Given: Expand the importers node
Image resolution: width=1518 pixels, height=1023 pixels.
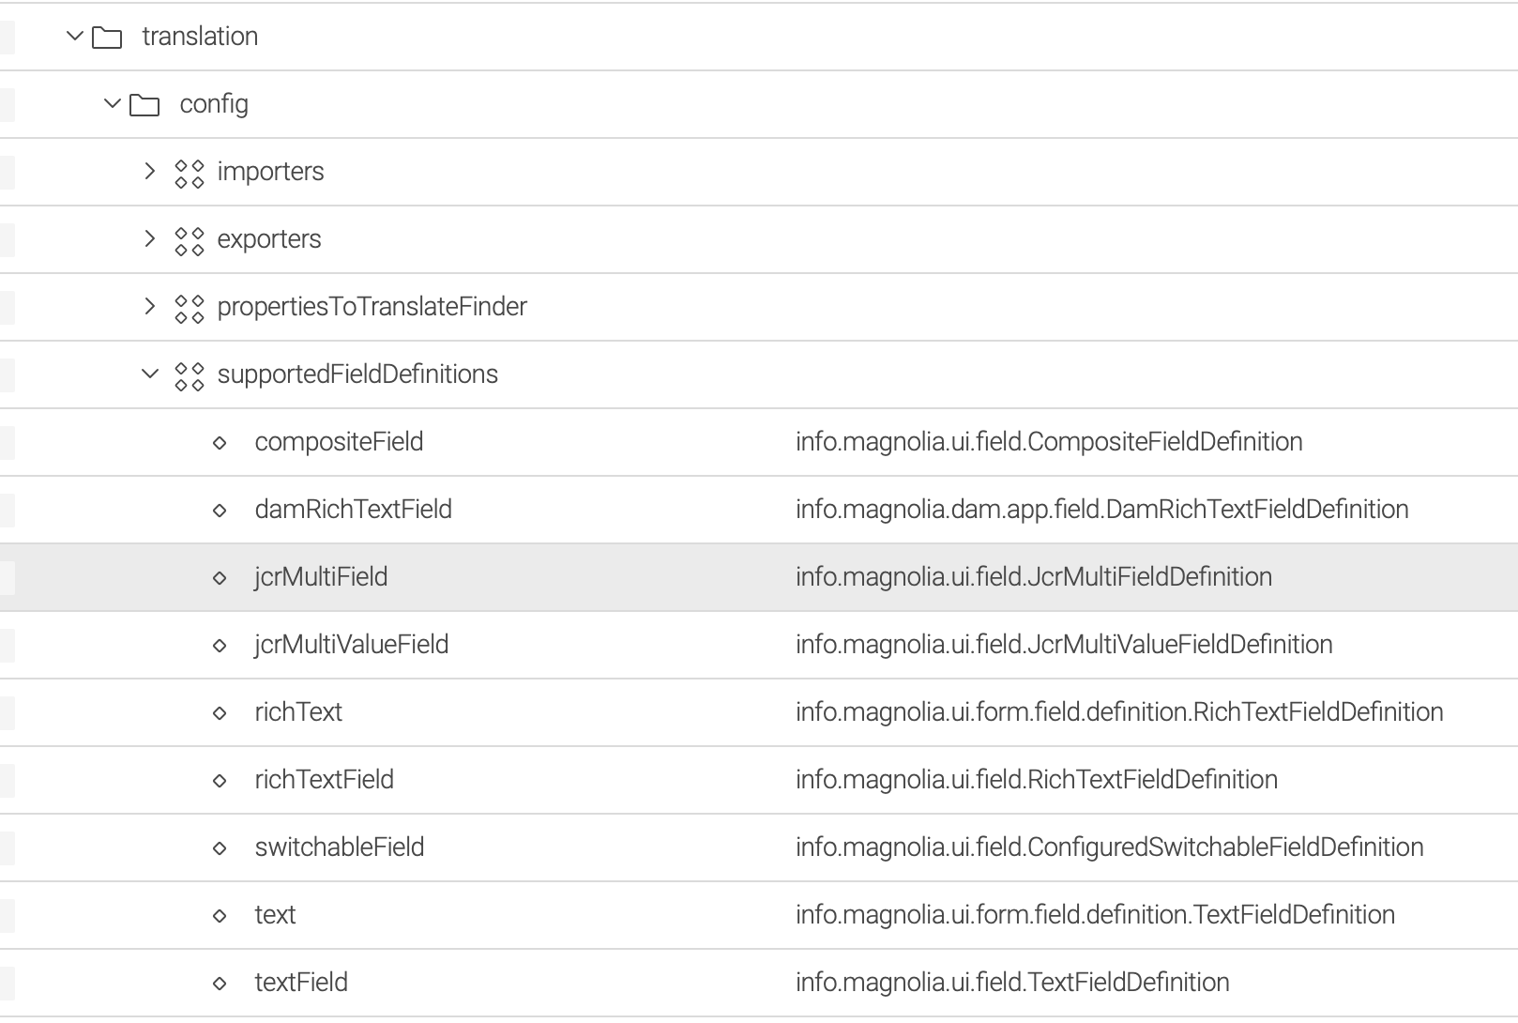Looking at the screenshot, I should 148,172.
